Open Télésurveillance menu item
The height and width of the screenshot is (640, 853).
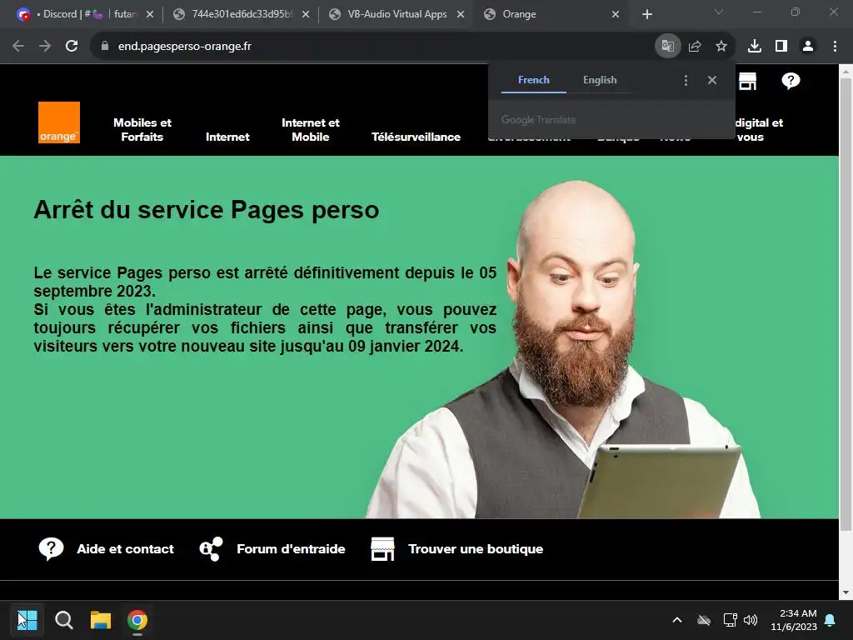[417, 137]
